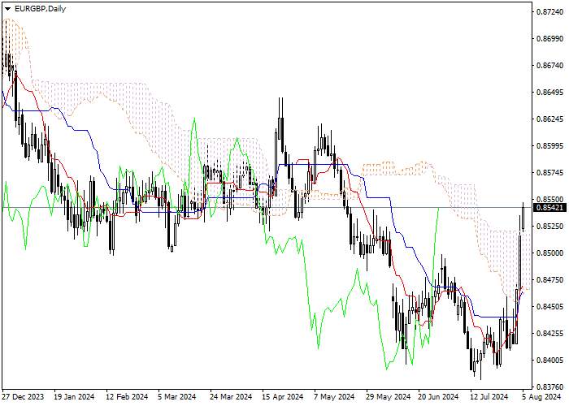
Task: Select the 7 May 2024 date label
Action: pyautogui.click(x=334, y=396)
